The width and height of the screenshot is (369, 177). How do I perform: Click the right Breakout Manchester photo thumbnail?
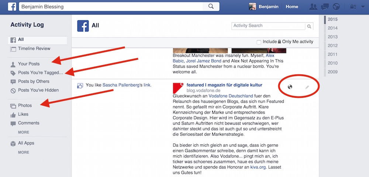259,50
